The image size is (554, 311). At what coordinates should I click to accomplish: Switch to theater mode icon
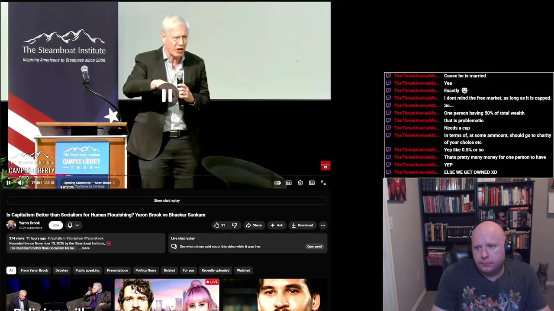pyautogui.click(x=312, y=183)
